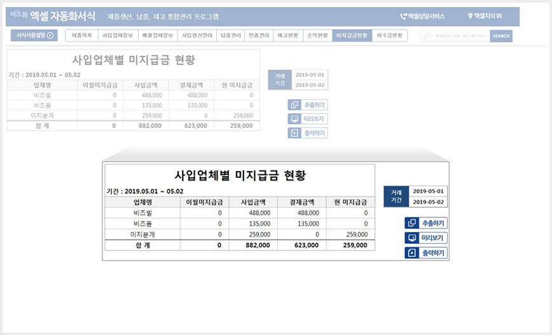Click the 사입금액 header in the enlarged table
Image resolution: width=552 pixels, height=335 pixels.
pyautogui.click(x=253, y=202)
